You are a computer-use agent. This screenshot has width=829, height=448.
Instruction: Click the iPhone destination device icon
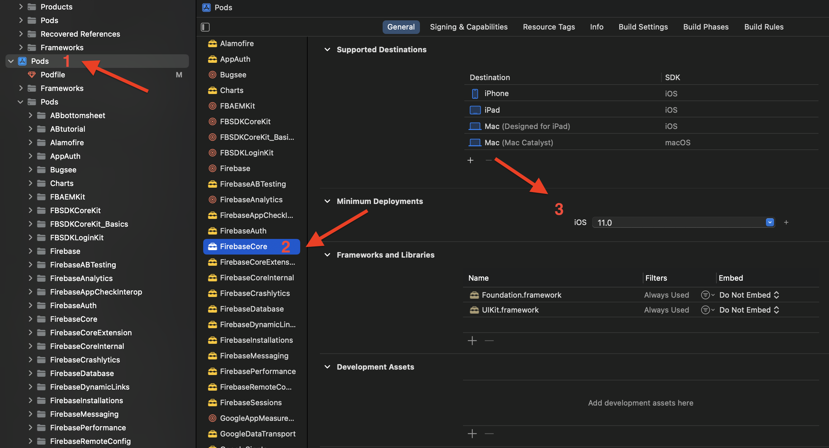(x=475, y=94)
